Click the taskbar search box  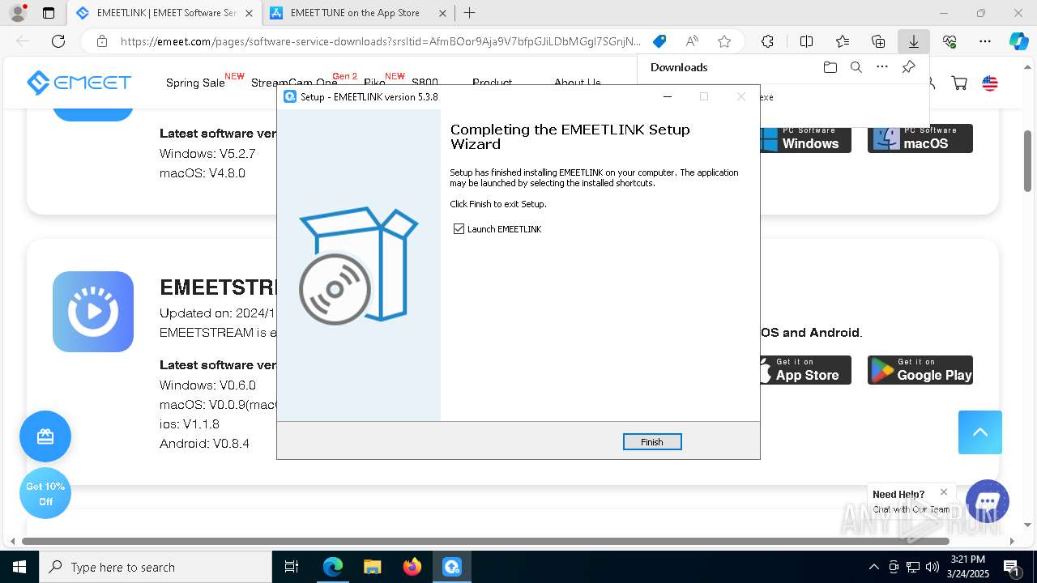tap(156, 567)
